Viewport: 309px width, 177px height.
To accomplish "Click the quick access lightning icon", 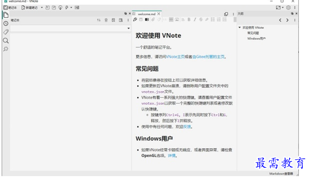I will 67,8.
